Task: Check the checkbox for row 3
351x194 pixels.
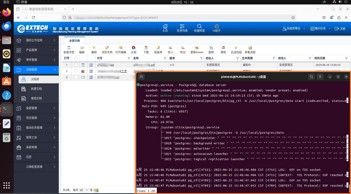Action: (76, 77)
